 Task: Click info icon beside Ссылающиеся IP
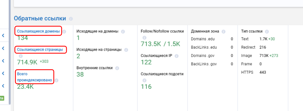pyautogui.click(x=177, y=56)
